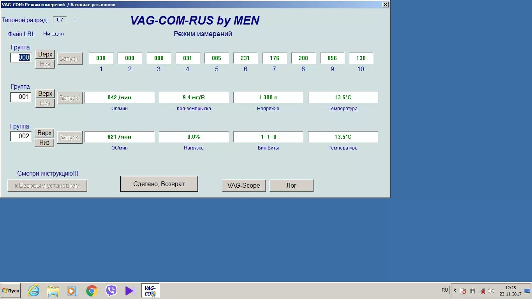Viewport: 532px width, 299px height.
Task: Open VAG-Scope
Action: (x=244, y=186)
